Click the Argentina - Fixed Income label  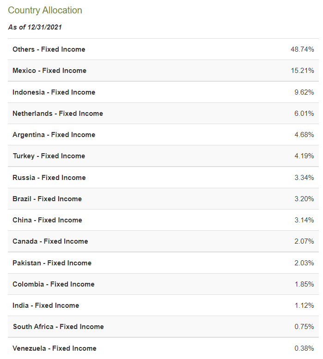54,135
